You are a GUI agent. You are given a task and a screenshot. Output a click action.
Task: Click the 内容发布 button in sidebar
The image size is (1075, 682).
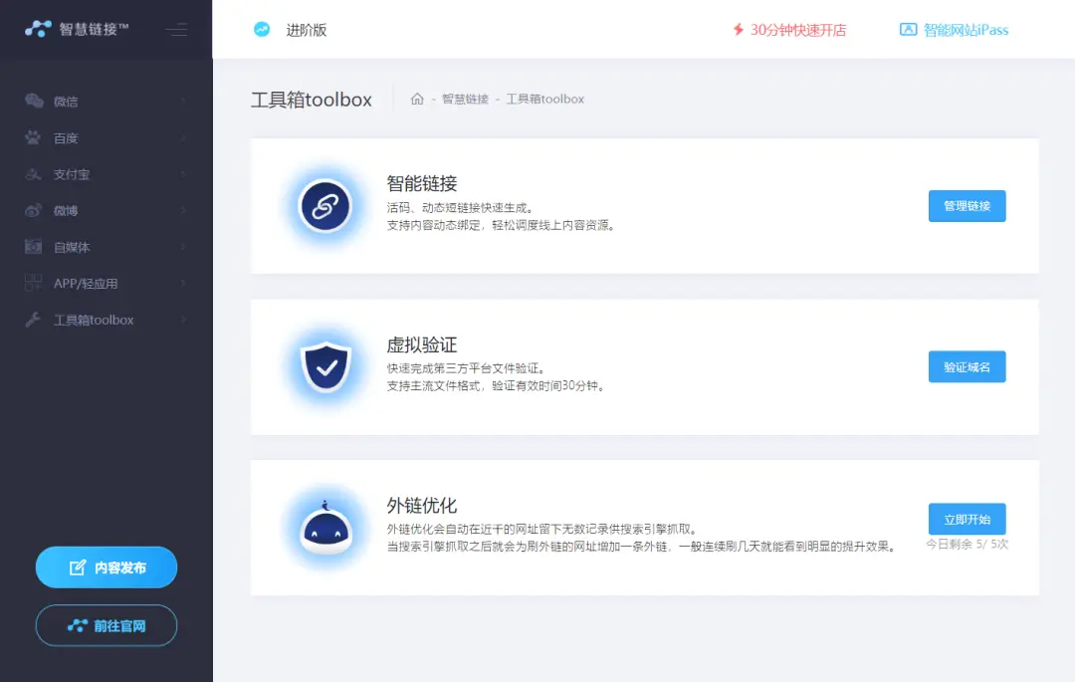[x=107, y=568]
